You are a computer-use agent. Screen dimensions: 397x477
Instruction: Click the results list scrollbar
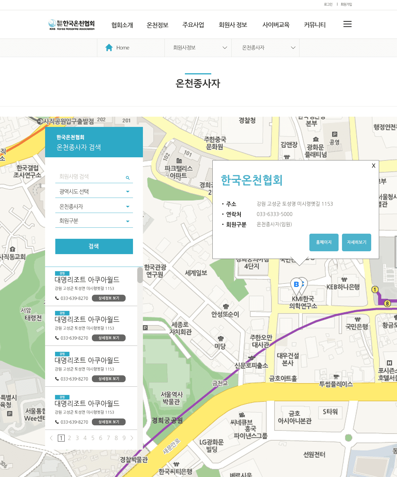pyautogui.click(x=140, y=275)
